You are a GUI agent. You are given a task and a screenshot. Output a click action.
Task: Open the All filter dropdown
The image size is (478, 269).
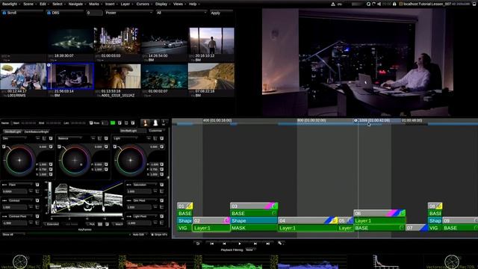coord(181,13)
